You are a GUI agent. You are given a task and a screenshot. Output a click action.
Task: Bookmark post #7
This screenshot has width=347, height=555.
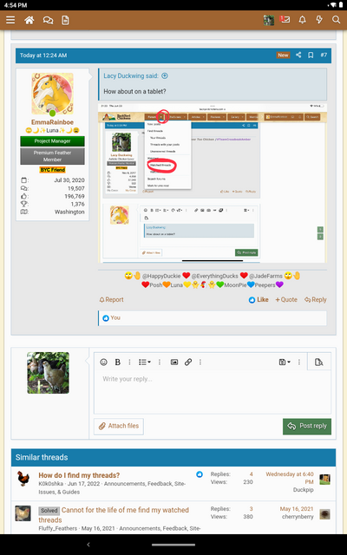(x=311, y=55)
